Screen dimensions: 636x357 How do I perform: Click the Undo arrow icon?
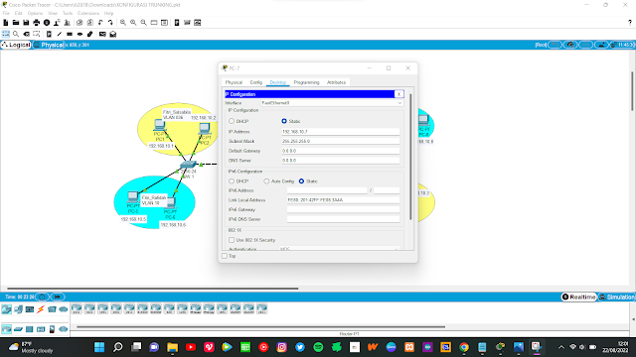(x=100, y=23)
